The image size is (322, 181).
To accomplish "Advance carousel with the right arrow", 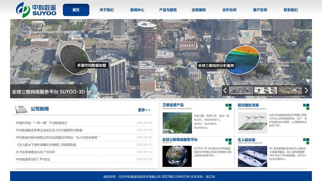I will 306,90.
